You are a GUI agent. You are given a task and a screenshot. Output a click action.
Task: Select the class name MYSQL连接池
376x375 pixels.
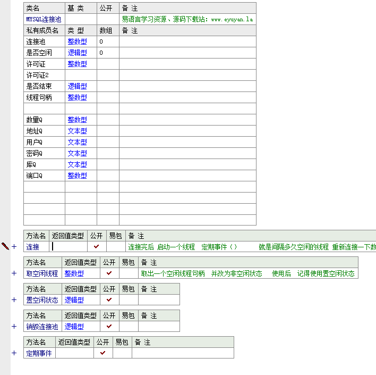[44, 19]
